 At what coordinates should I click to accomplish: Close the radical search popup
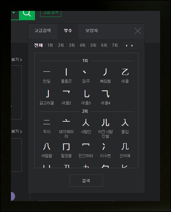138,31
